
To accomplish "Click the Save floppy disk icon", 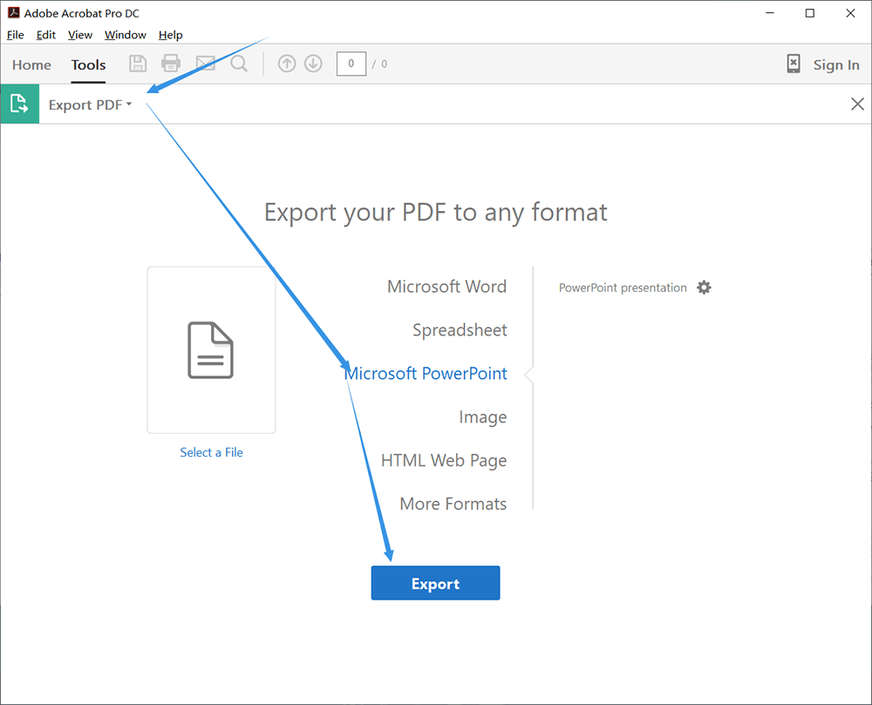I will coord(138,64).
